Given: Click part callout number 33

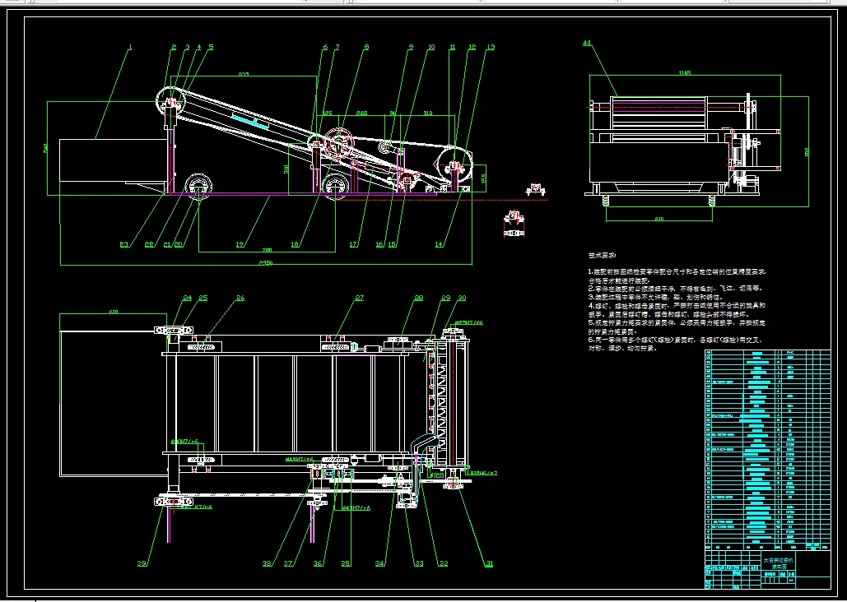Looking at the screenshot, I should tap(419, 563).
